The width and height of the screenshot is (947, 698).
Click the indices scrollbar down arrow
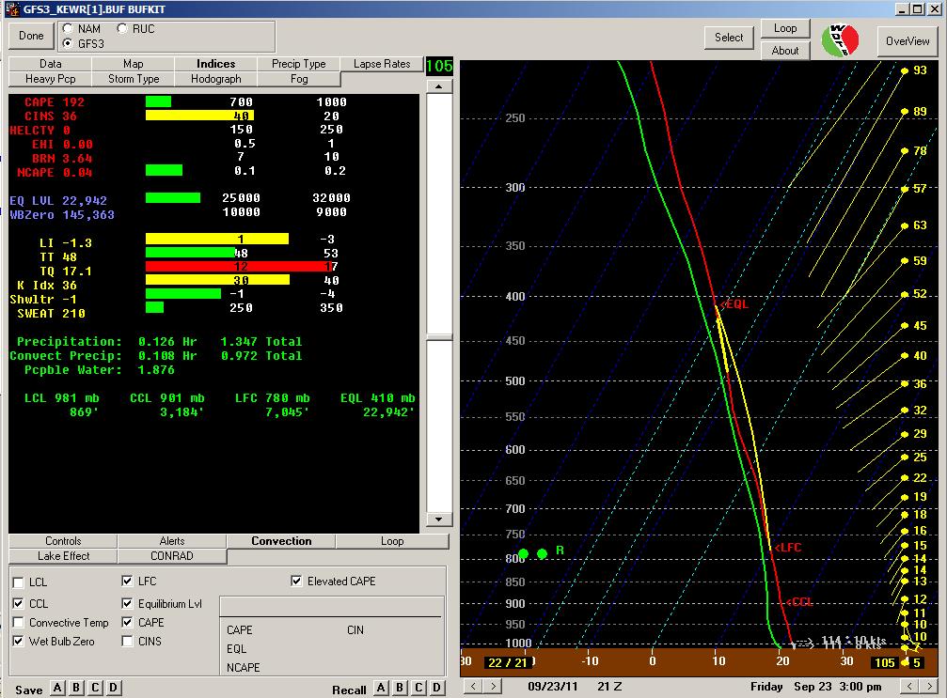point(439,520)
